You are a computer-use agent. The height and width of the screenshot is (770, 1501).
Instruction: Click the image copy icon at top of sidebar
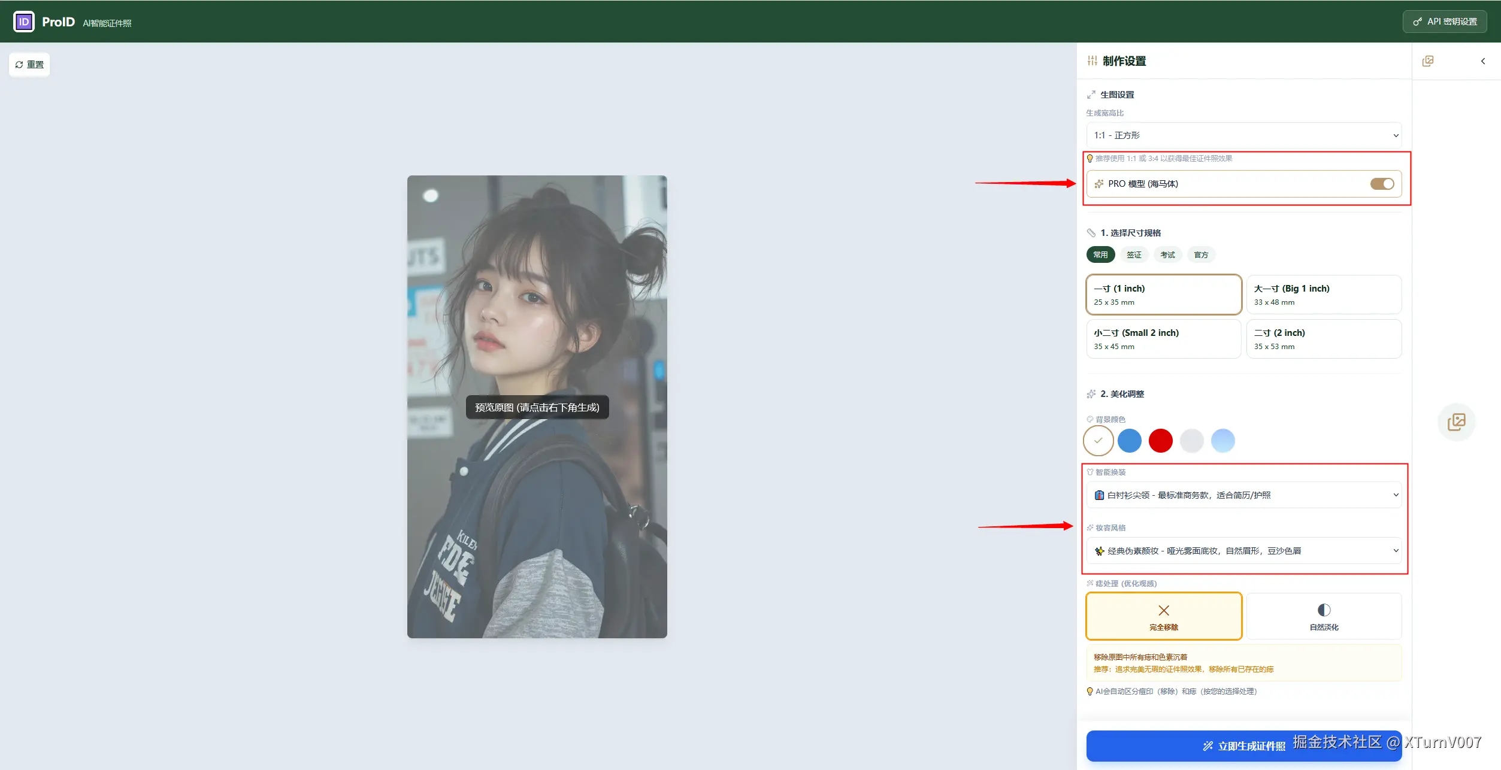pyautogui.click(x=1429, y=60)
